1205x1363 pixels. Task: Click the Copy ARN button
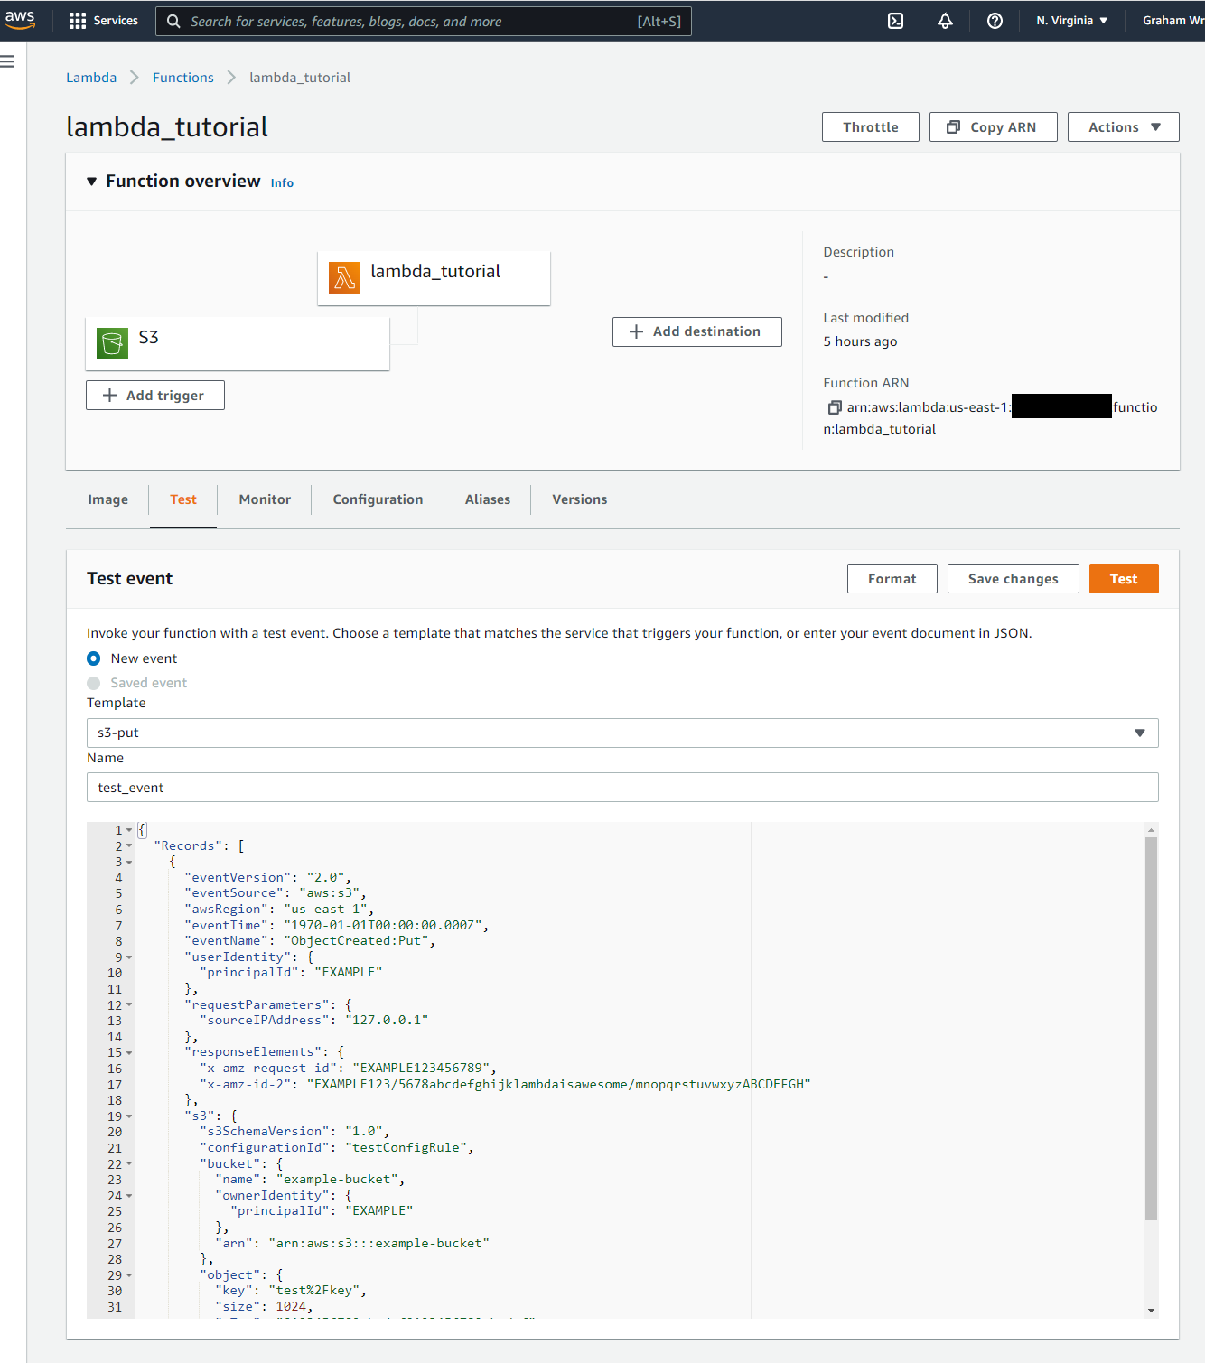coord(994,127)
